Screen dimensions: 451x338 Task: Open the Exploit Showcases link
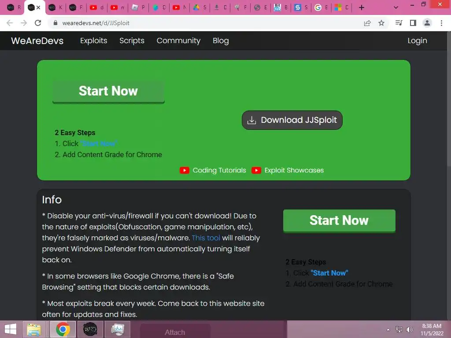click(x=294, y=170)
